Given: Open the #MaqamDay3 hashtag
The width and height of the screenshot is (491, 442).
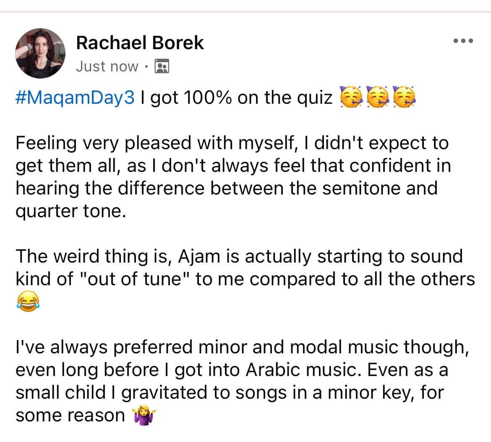Looking at the screenshot, I should 76,97.
